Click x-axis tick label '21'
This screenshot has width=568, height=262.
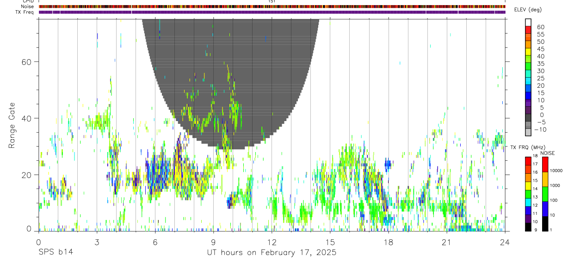(446, 242)
